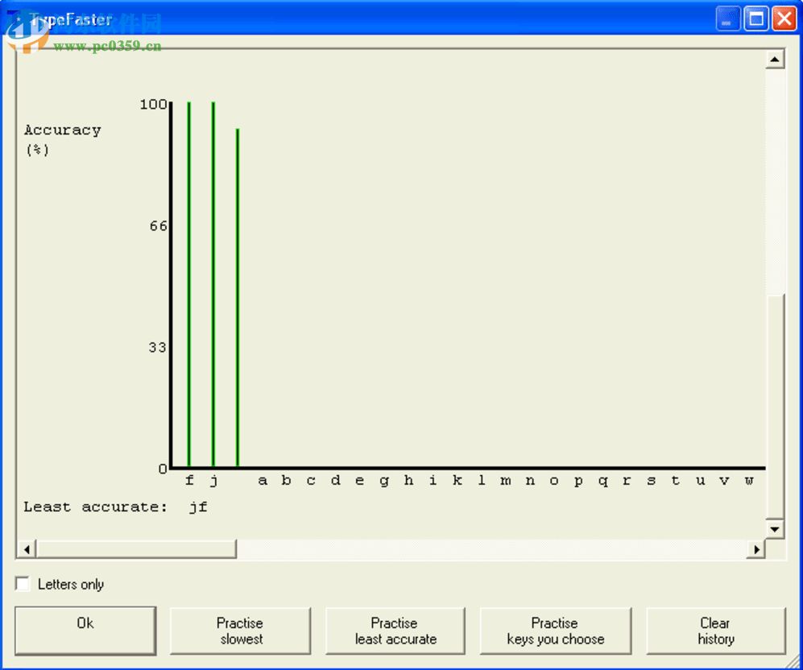This screenshot has width=803, height=670.
Task: Enable the Letters only checkbox
Action: click(x=23, y=584)
